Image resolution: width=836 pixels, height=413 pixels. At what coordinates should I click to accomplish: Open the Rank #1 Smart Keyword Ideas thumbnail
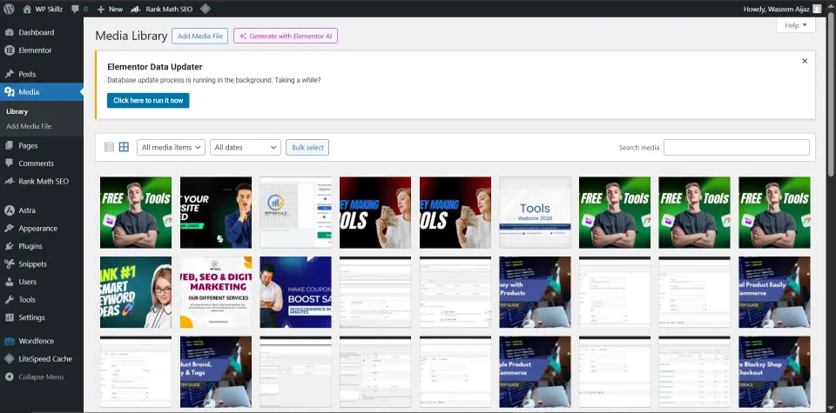[x=136, y=292]
